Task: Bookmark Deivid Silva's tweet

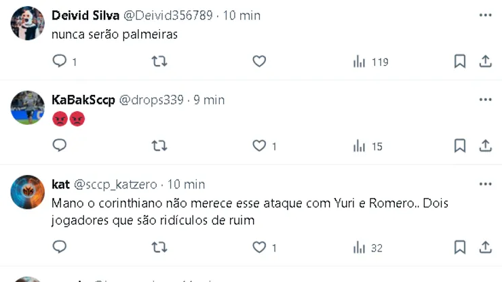Action: [459, 62]
